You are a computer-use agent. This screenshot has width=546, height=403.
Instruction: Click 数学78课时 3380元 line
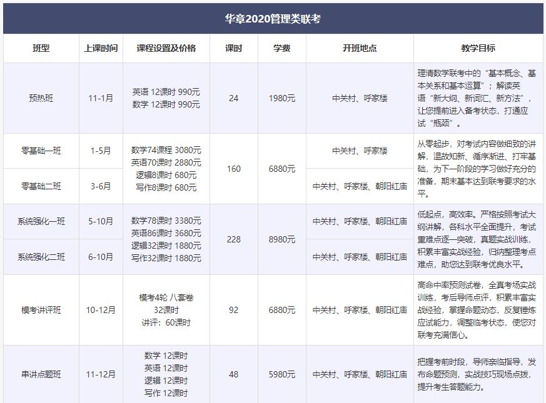click(x=166, y=221)
